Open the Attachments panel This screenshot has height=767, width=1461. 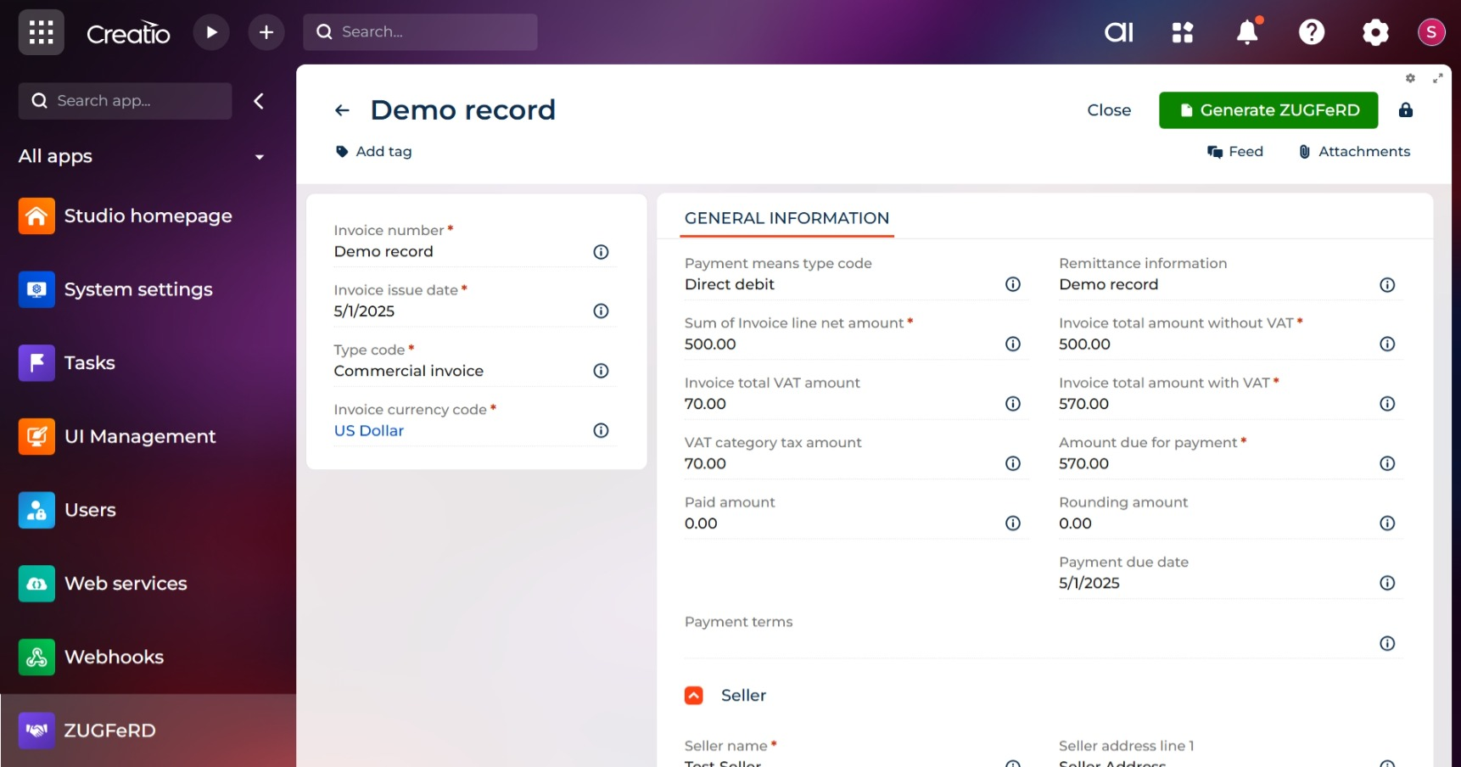(1354, 152)
